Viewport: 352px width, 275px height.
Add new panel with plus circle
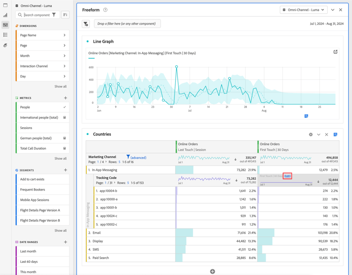pos(212,271)
